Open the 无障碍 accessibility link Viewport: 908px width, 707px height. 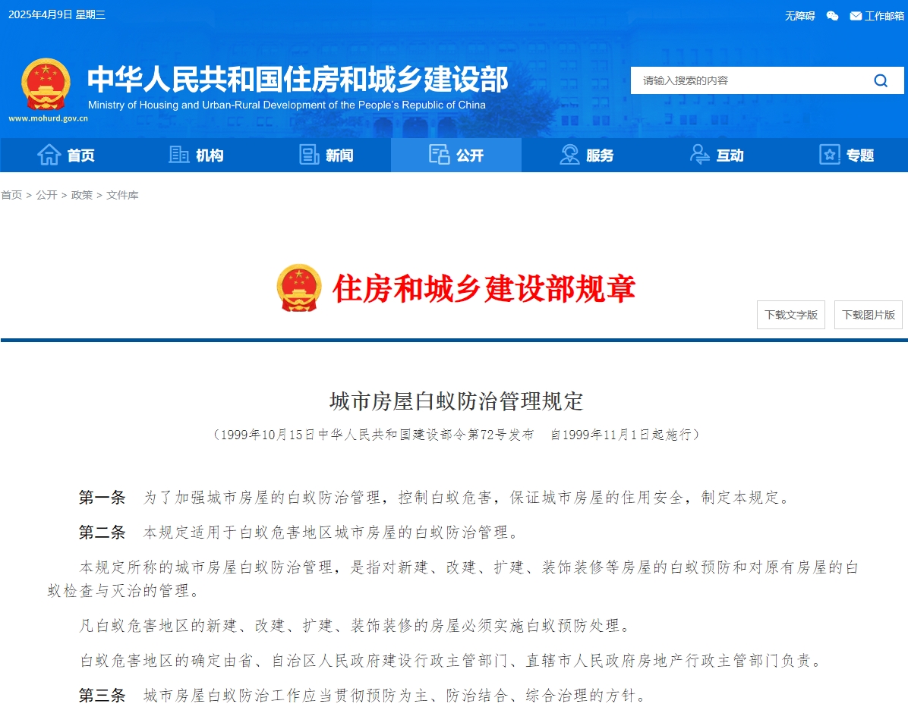pos(799,15)
